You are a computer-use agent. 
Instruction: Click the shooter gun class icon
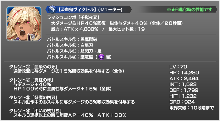52,9
